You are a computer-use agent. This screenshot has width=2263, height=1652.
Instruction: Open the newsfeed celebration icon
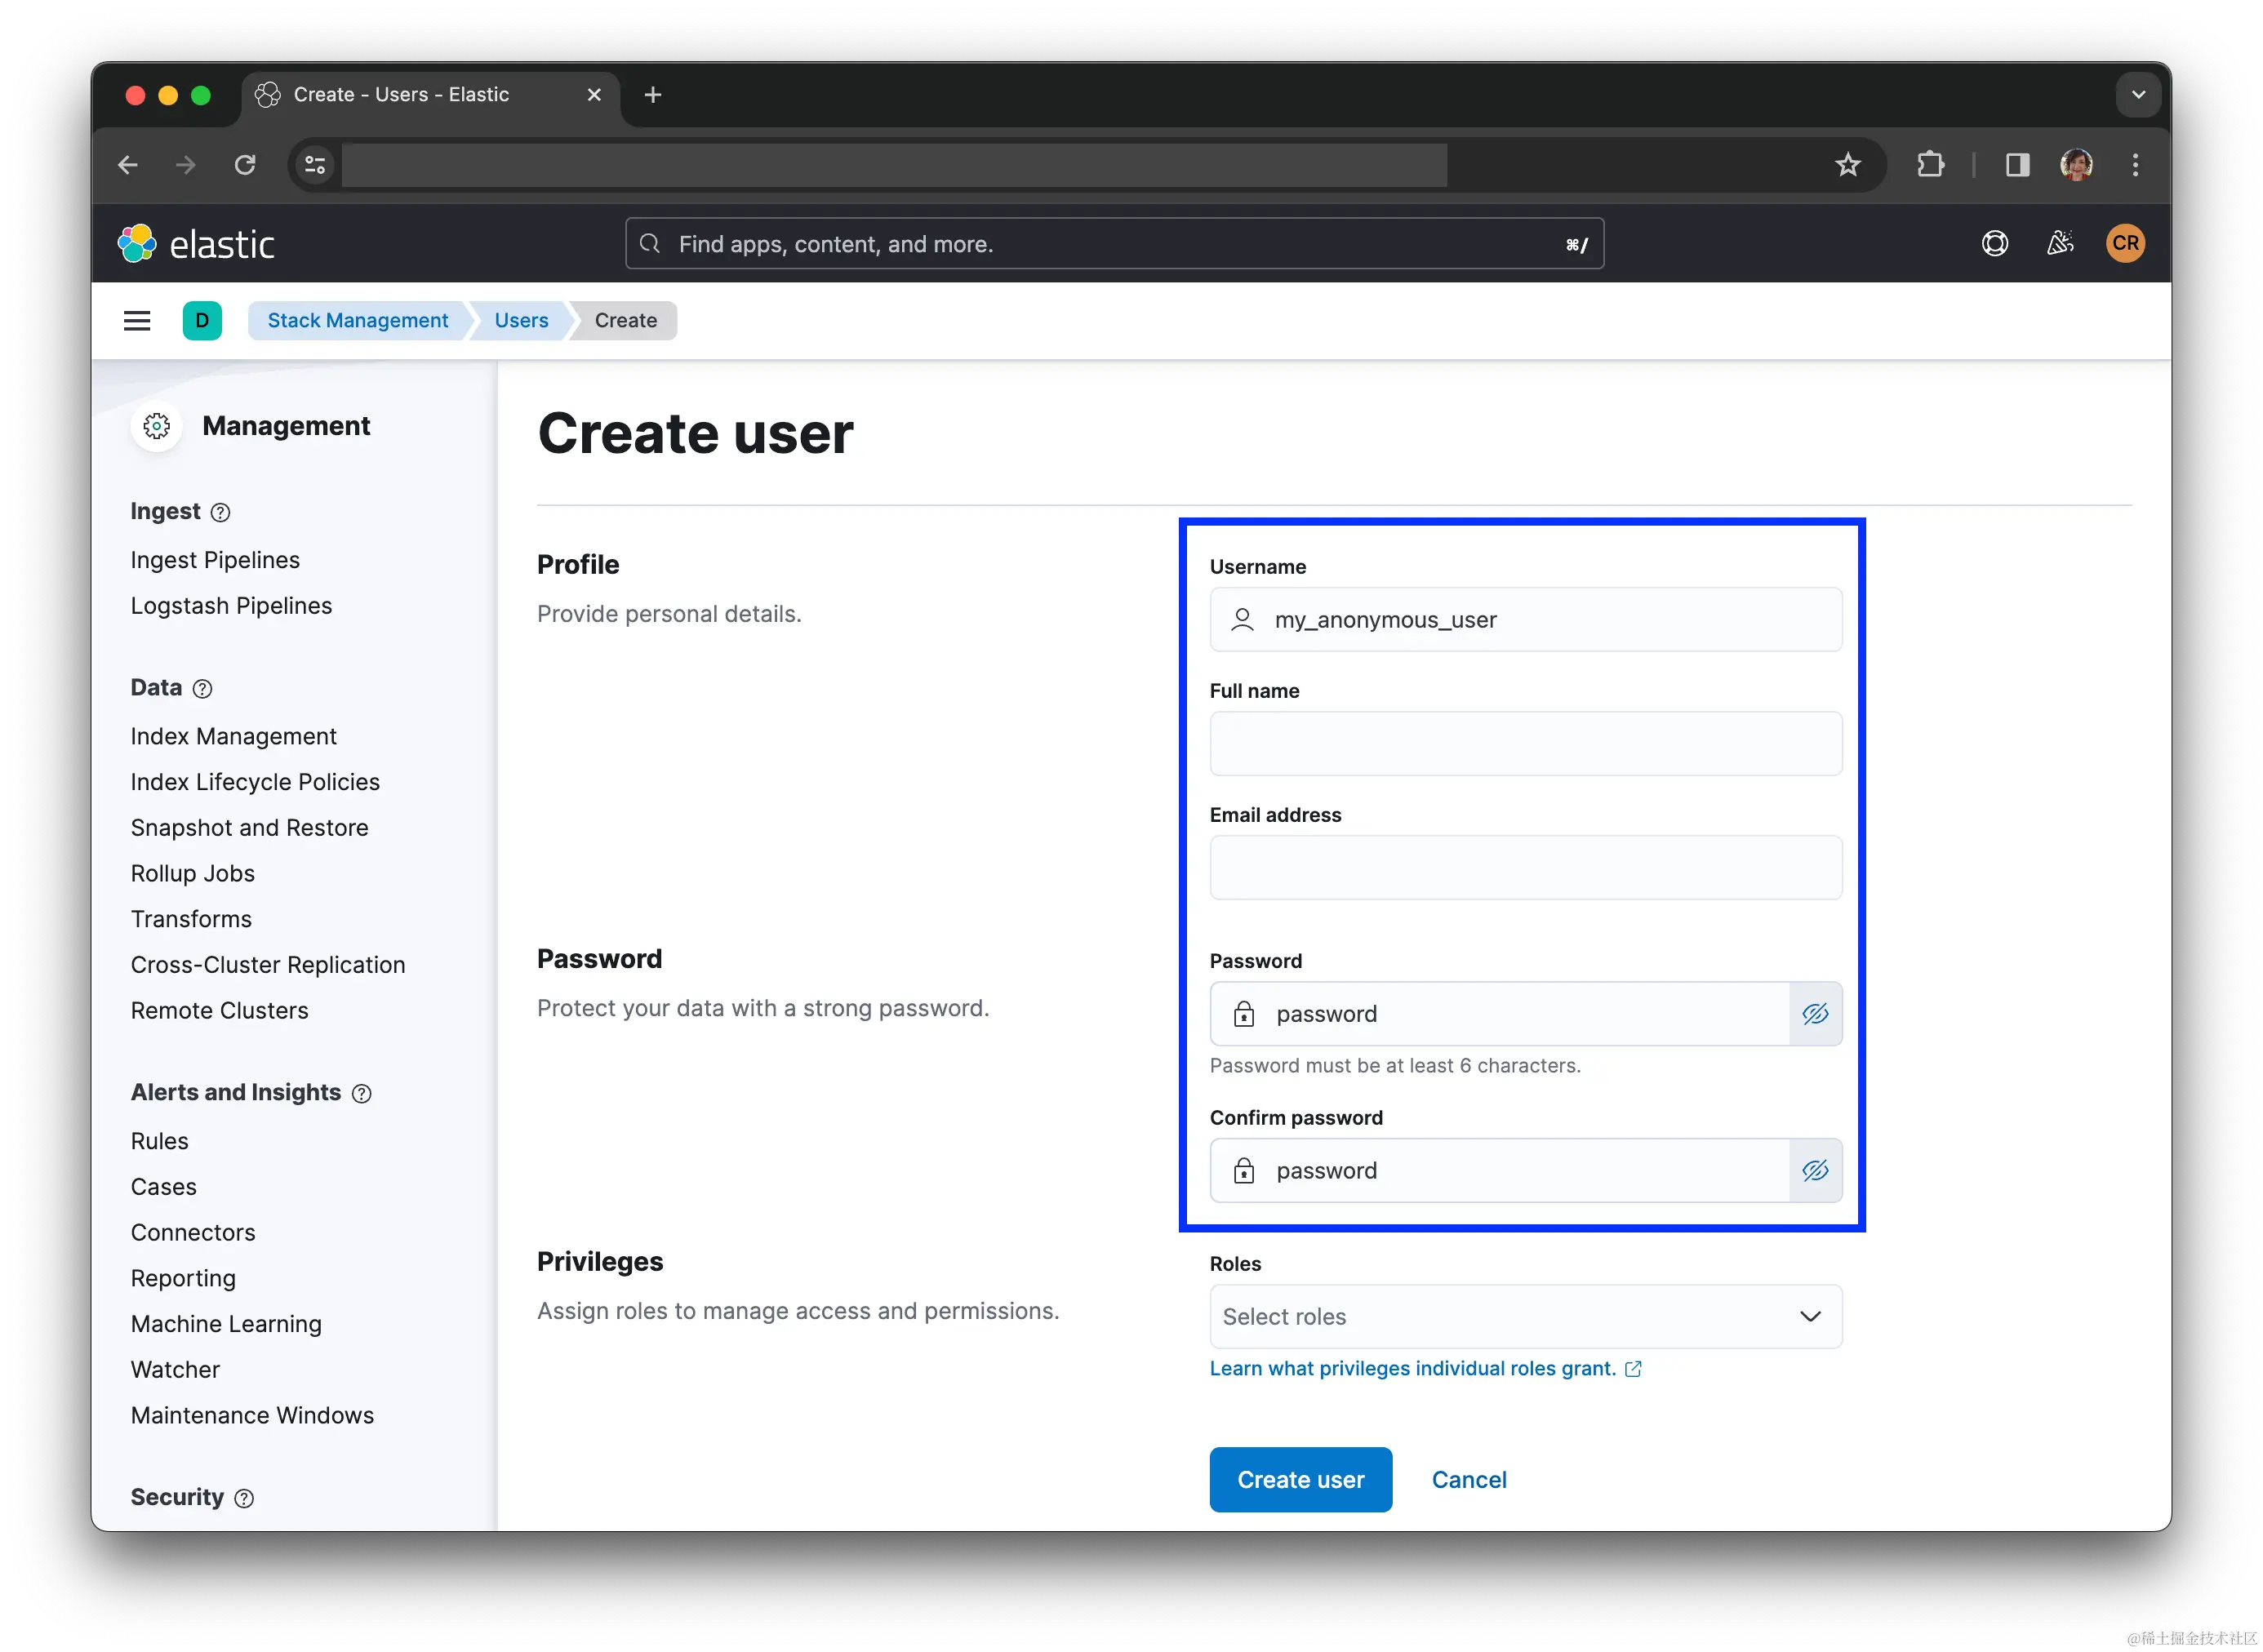2060,244
